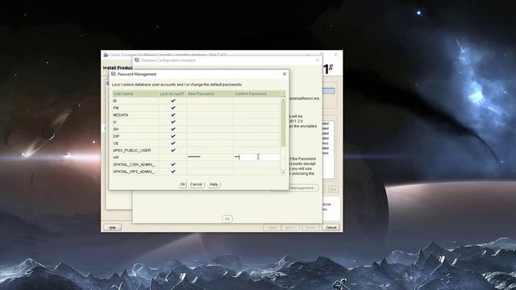Click the New Password column header
516x290 pixels.
pos(210,93)
